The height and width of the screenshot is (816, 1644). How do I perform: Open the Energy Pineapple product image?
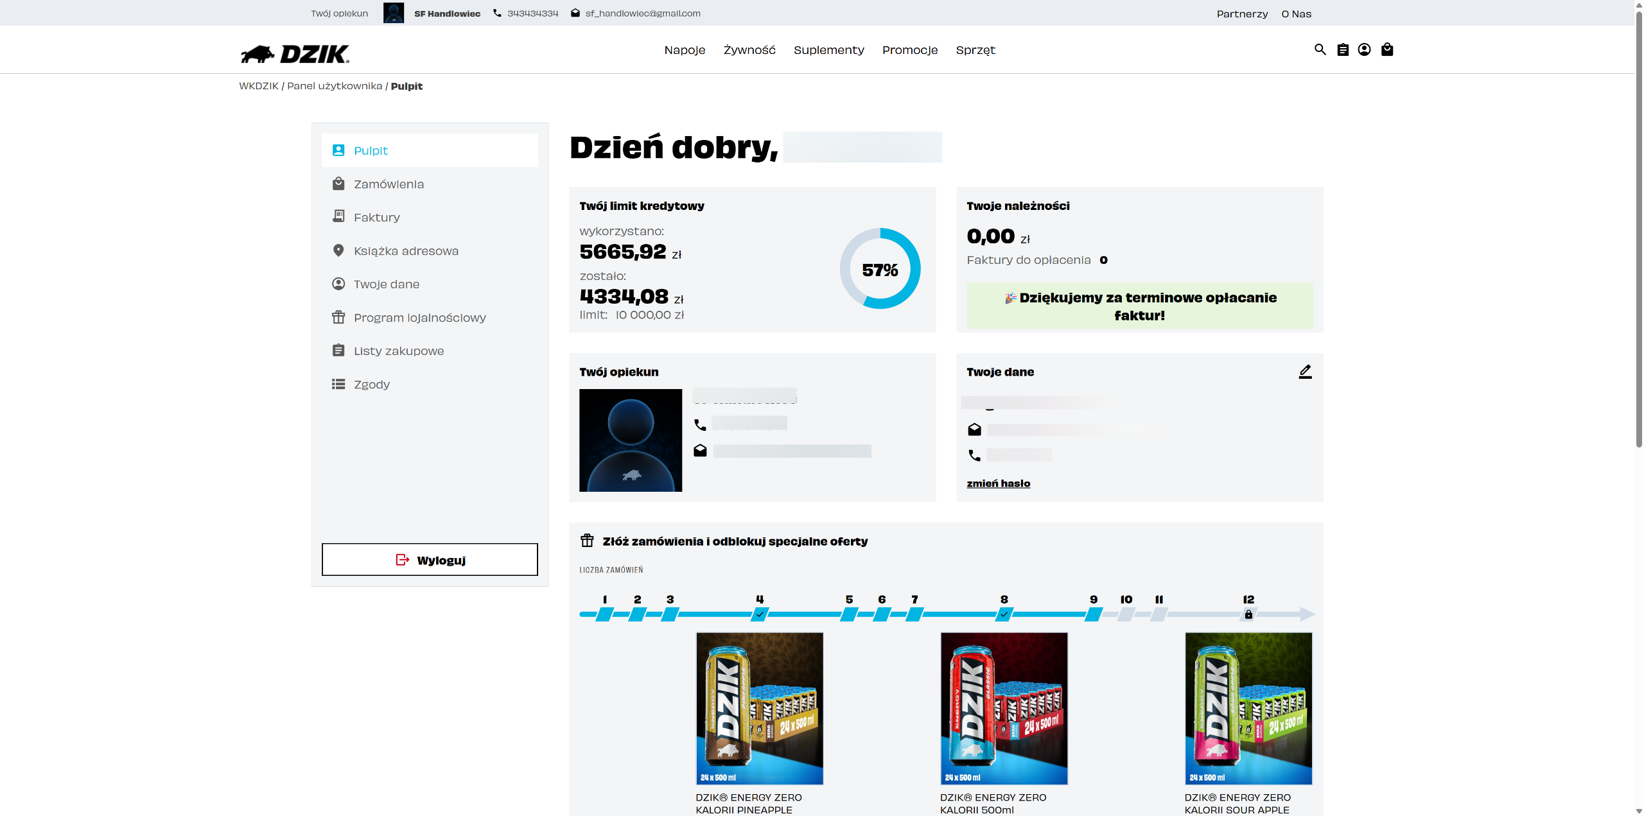pos(759,708)
